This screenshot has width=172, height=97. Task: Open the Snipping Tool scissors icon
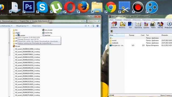point(124,7)
